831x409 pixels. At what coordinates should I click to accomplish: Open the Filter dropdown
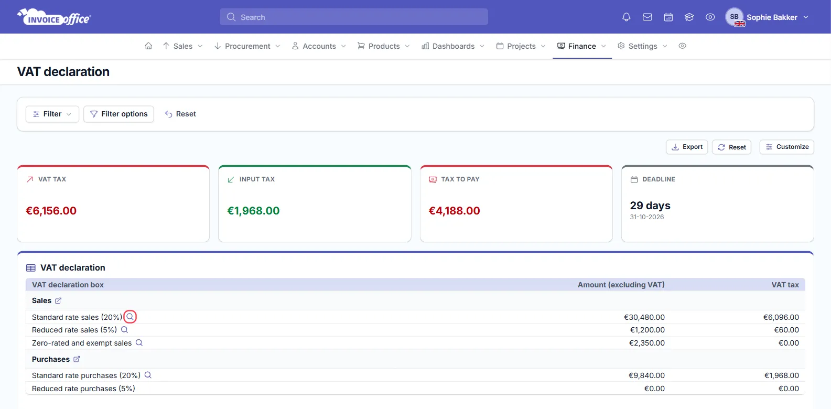point(52,114)
